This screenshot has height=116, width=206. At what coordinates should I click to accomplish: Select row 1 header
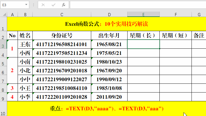point(3,24)
